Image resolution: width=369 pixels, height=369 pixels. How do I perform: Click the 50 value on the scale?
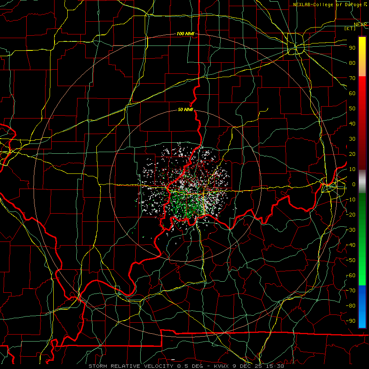pyautogui.click(x=352, y=109)
